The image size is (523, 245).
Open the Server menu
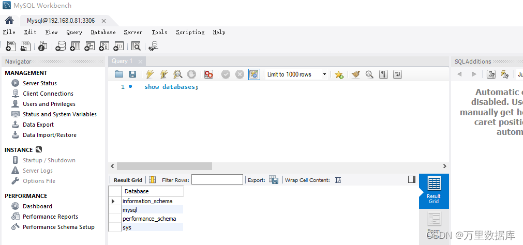click(x=133, y=33)
